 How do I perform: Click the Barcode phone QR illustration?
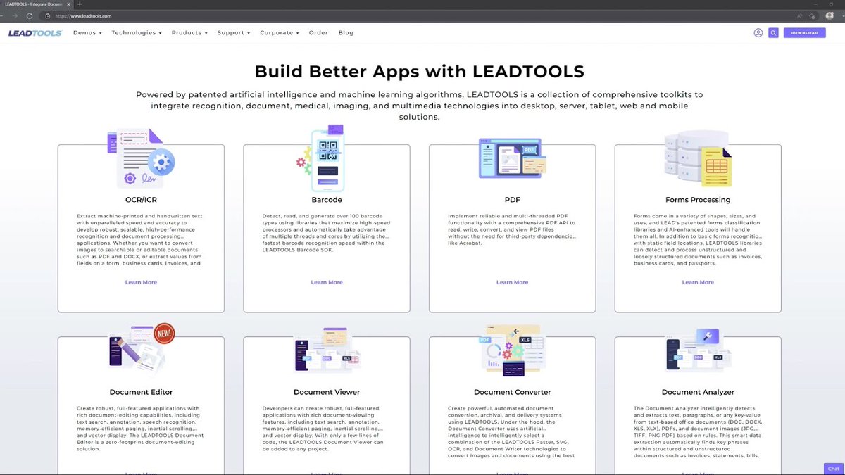(320, 158)
